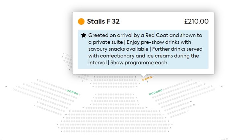Select the rightmost orange premium seat next to the F label

tap(151, 77)
